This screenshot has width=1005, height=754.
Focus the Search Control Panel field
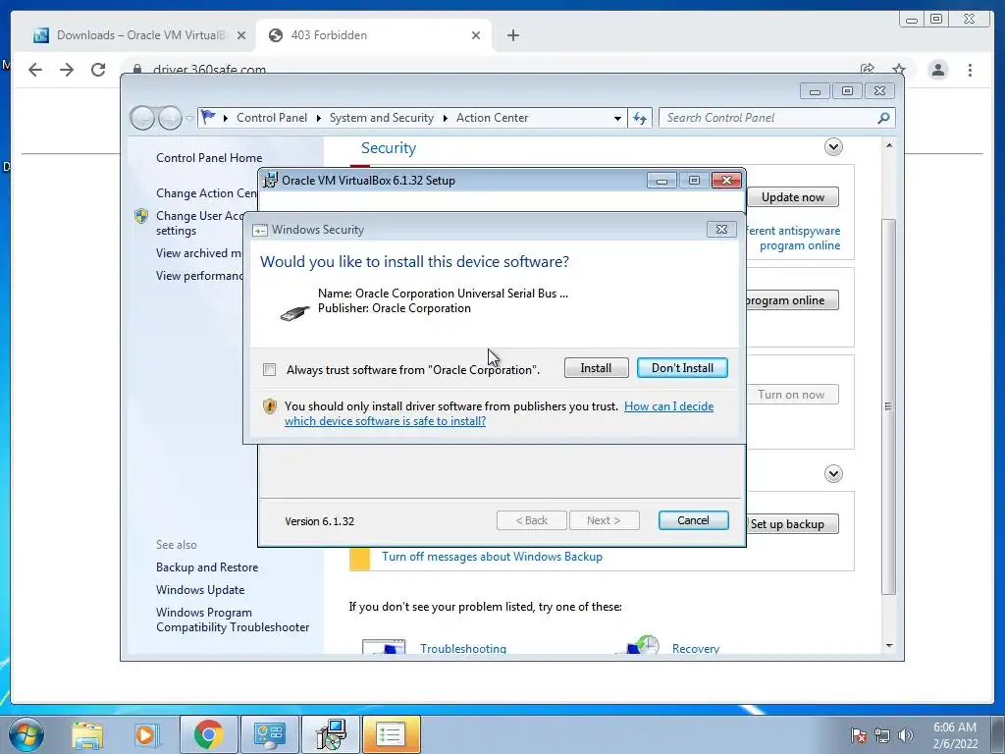[771, 118]
